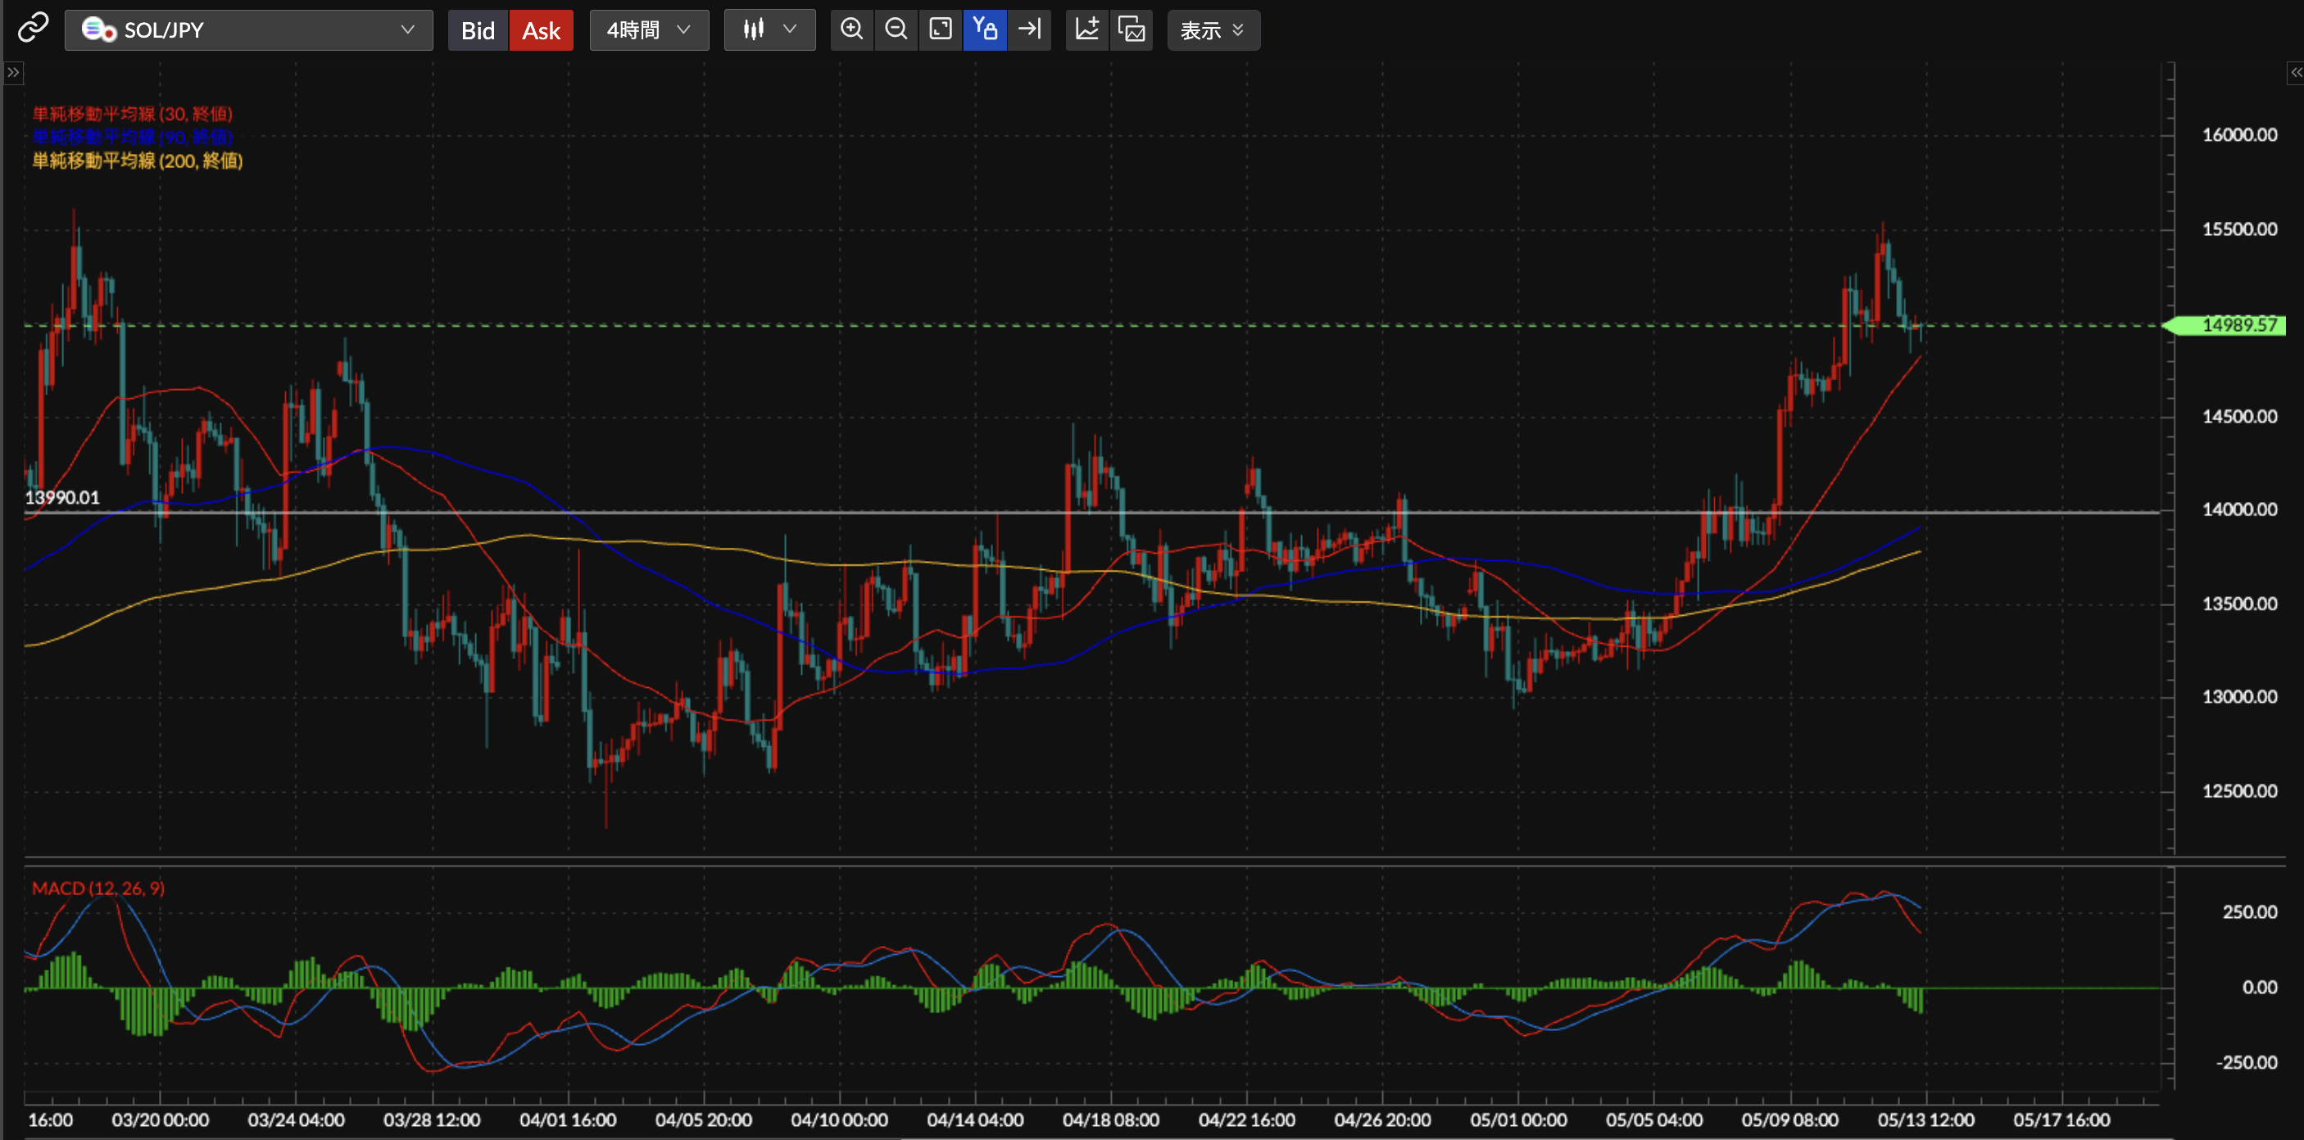Expand the right side panel chevron
2304x1140 pixels.
2295,72
